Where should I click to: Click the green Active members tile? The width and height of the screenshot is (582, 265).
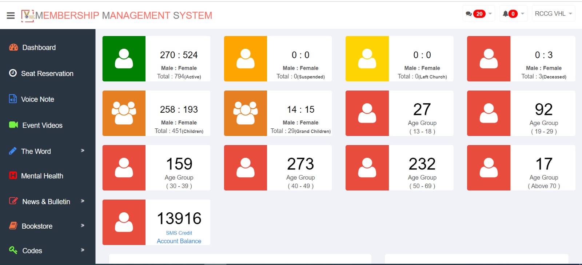pos(124,59)
